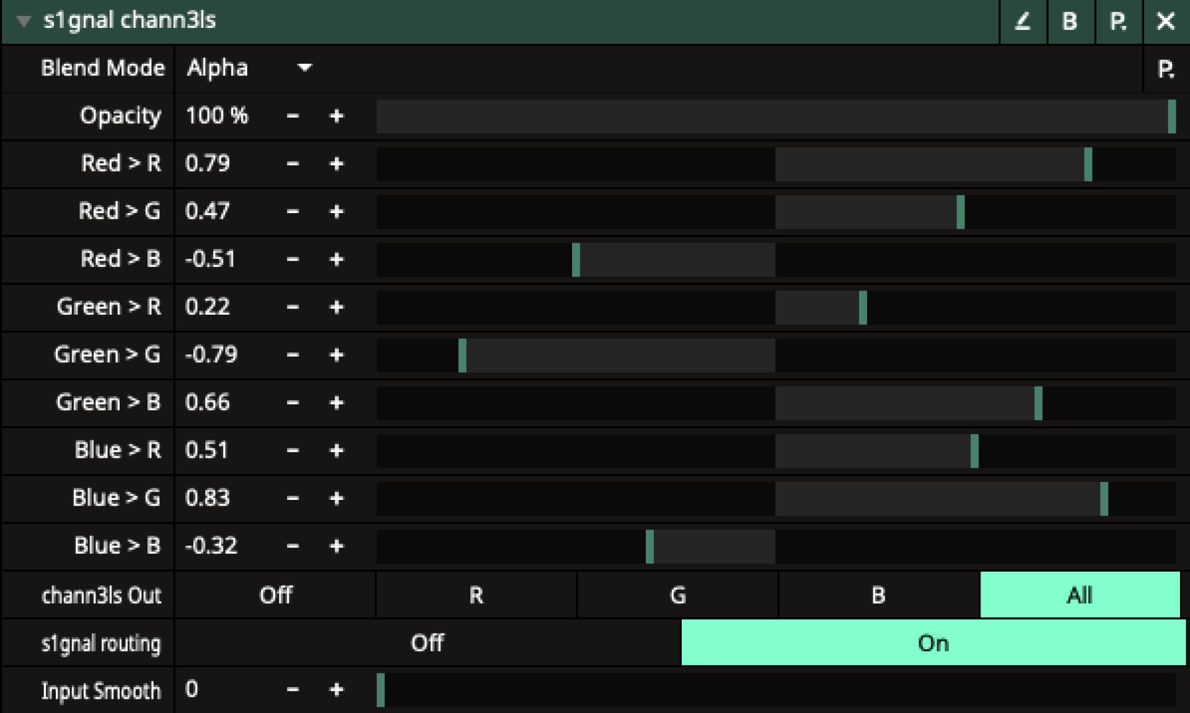Increase Blue > B using plus icon
The image size is (1190, 713).
tap(336, 546)
